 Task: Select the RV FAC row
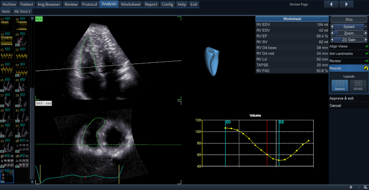(292, 71)
